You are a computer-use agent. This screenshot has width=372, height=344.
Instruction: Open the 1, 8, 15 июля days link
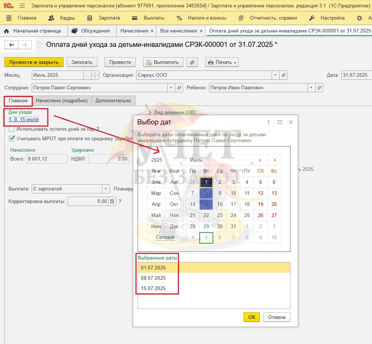coord(24,119)
